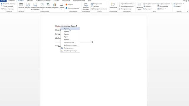Insert a Разрыв страницы page break
The image size is (189, 106).
7,9
